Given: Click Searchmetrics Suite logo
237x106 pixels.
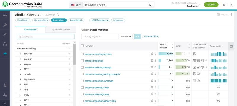Looking at the screenshot, I should click(22, 5).
